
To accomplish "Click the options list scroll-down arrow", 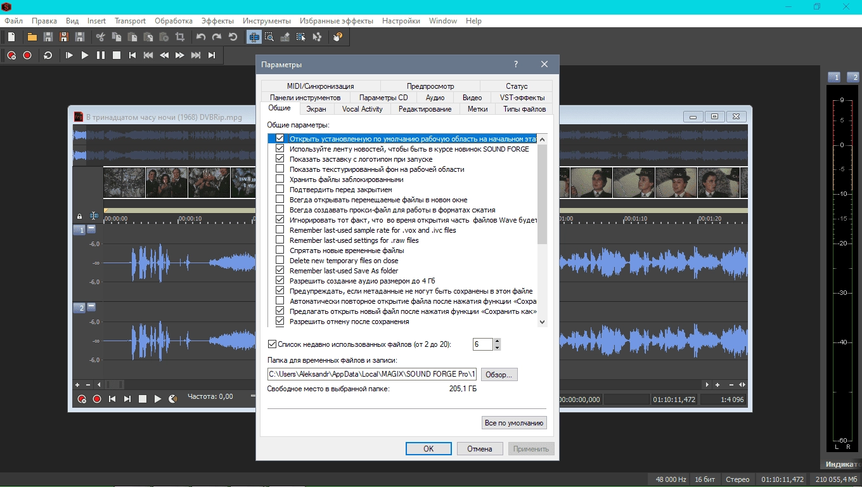I will pyautogui.click(x=542, y=322).
